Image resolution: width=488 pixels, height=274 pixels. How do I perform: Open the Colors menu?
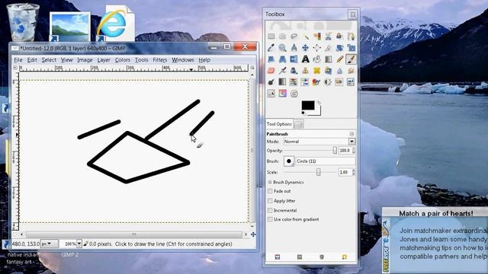click(x=122, y=59)
